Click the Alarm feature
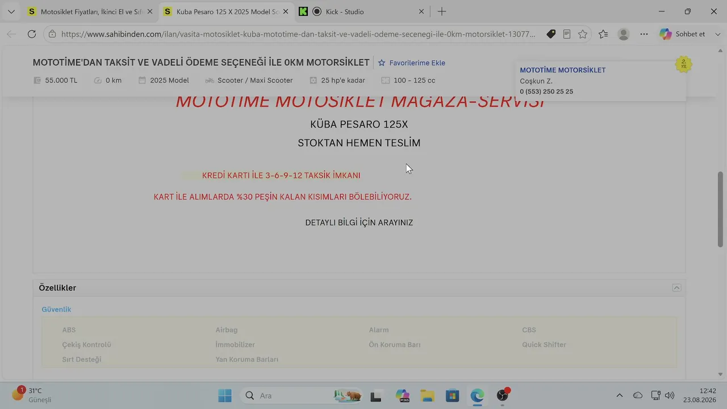 click(x=379, y=330)
